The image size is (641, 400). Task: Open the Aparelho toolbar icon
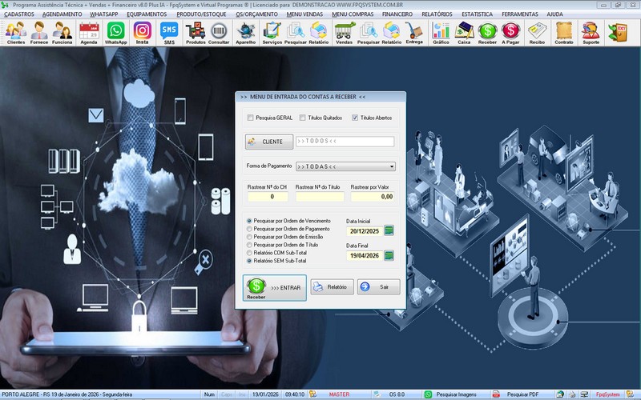[x=246, y=33]
